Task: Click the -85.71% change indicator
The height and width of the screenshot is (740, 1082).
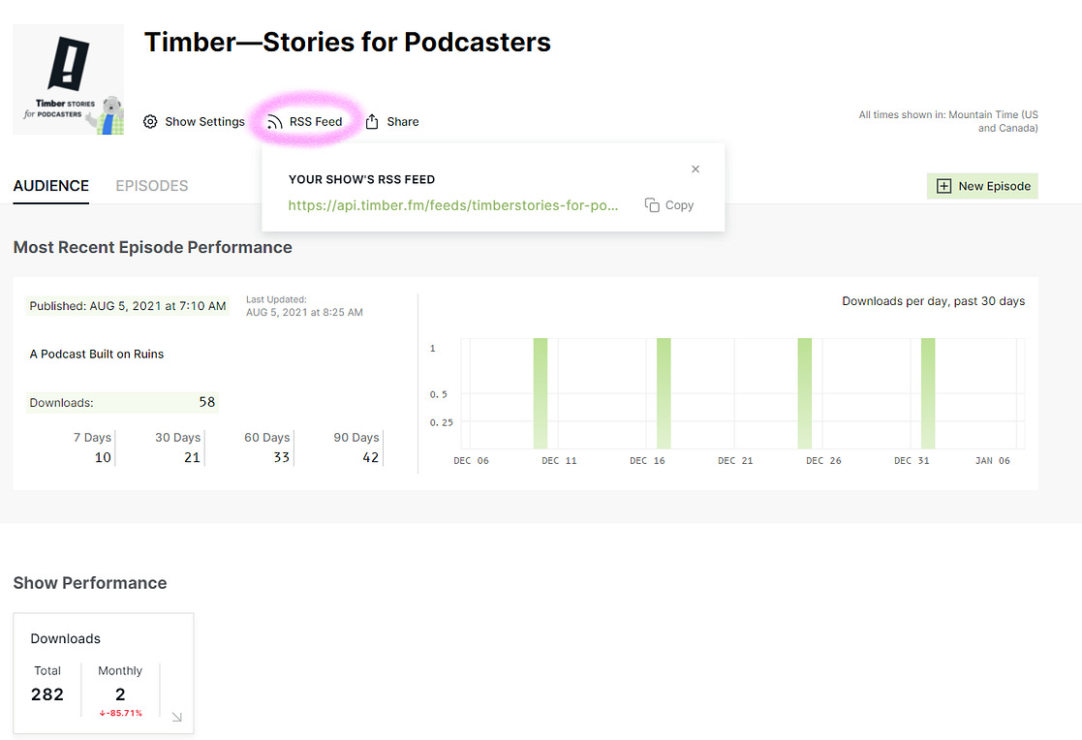Action: (x=120, y=713)
